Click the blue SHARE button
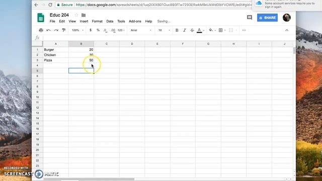Viewport: 322px width, 181px height. (x=267, y=18)
